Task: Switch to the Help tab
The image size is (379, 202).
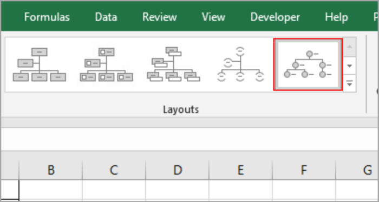Action: click(336, 17)
